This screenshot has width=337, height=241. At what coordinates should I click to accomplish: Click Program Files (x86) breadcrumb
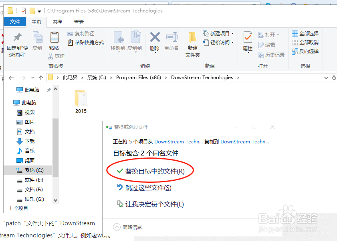point(139,78)
